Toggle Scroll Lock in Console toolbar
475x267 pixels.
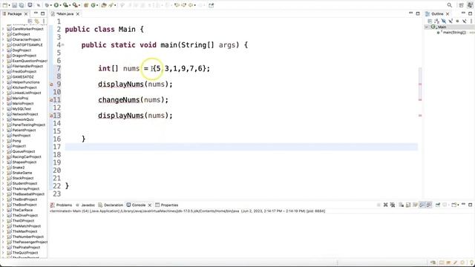[408, 205]
